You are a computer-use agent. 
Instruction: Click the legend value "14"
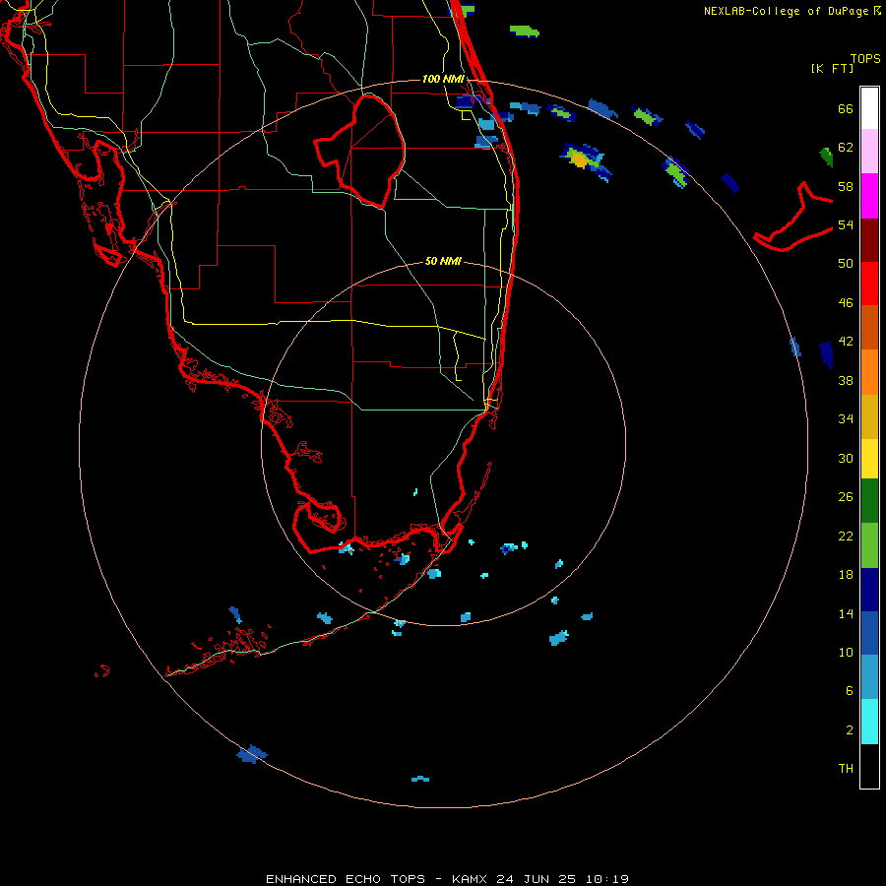click(x=846, y=613)
